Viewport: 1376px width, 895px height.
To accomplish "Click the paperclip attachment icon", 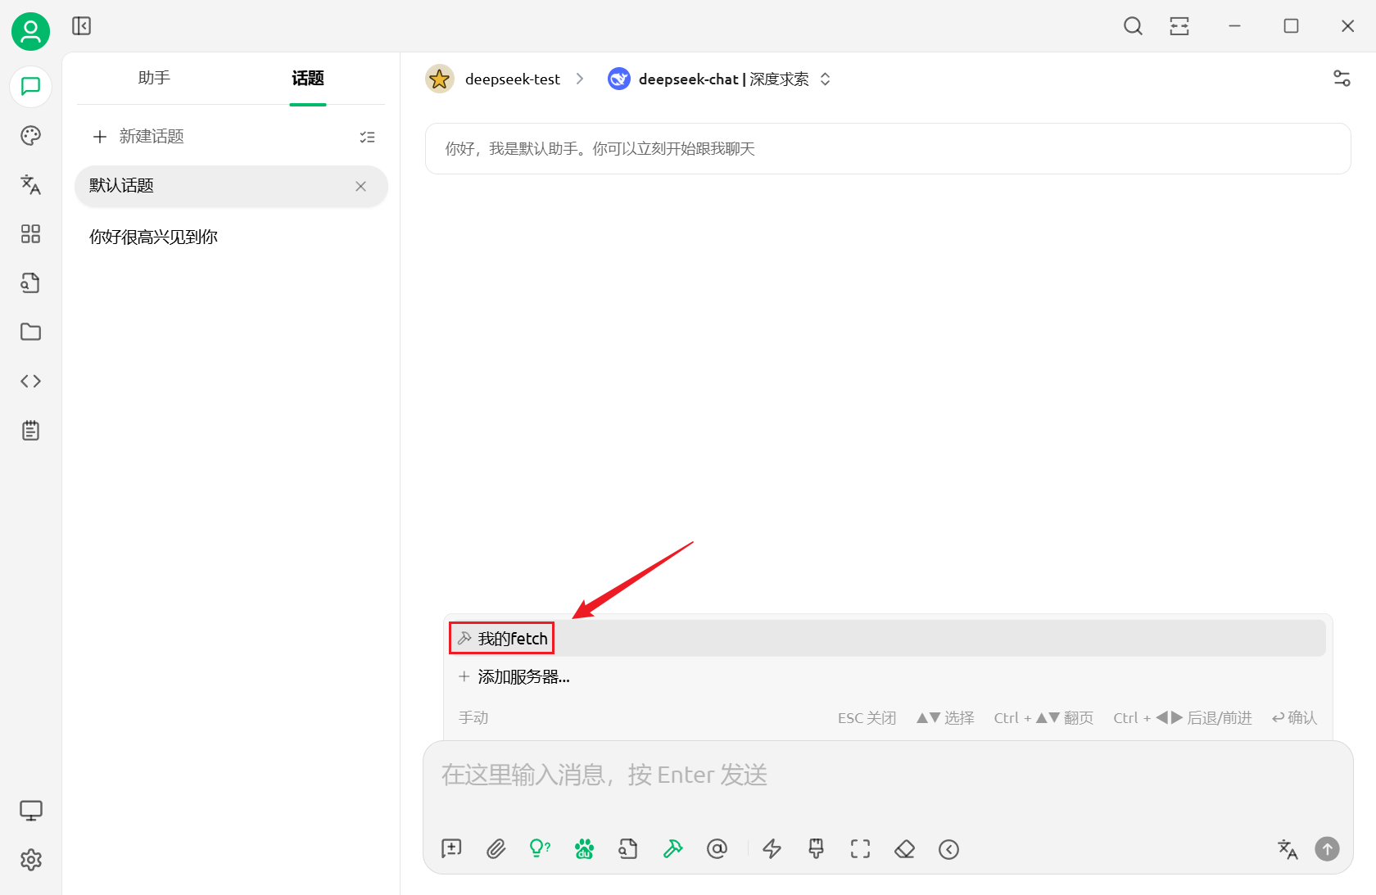I will click(496, 849).
